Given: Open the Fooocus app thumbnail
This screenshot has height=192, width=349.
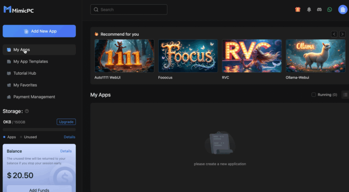Looking at the screenshot, I should pyautogui.click(x=188, y=56).
